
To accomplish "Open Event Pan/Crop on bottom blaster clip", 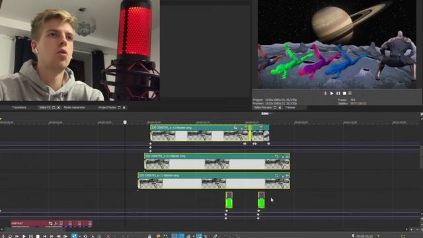I will [x=276, y=176].
